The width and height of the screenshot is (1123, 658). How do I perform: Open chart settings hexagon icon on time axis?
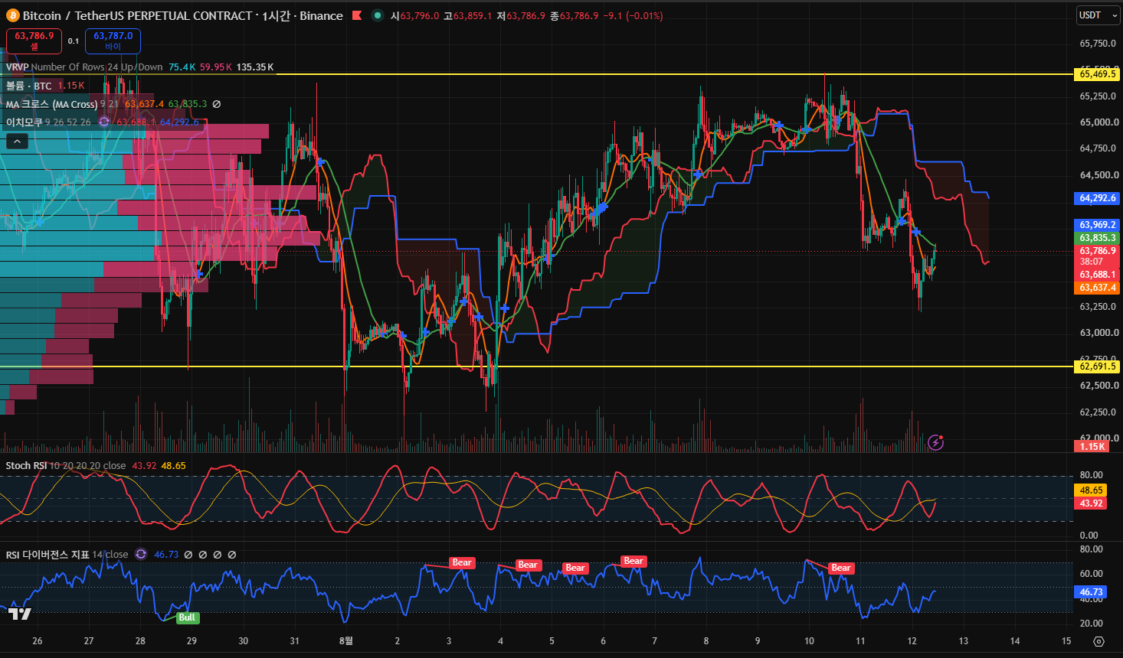(x=1098, y=641)
